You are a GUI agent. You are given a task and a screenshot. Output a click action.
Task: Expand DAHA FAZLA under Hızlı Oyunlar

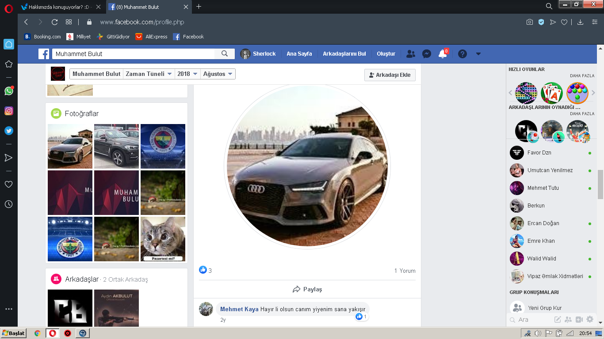[x=582, y=76]
